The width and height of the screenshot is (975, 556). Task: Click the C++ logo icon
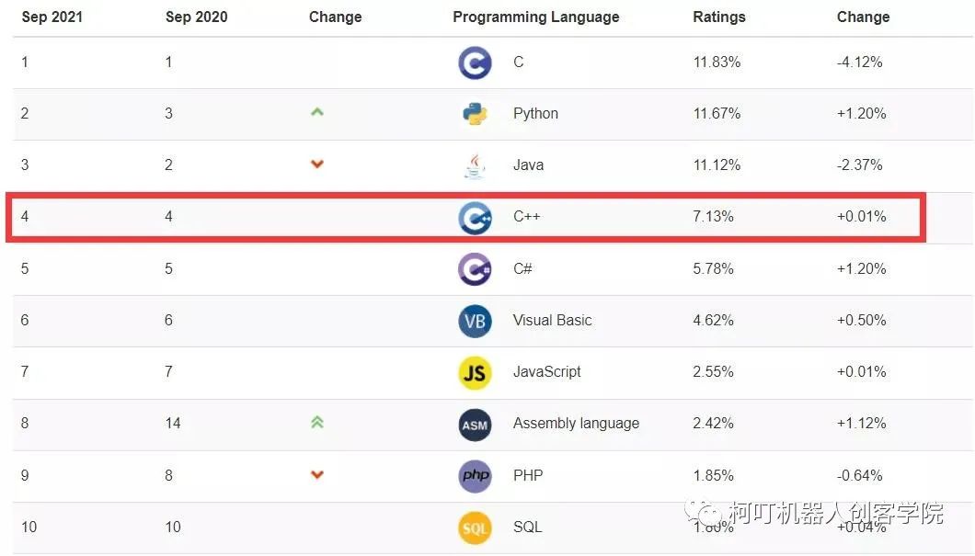(x=475, y=218)
